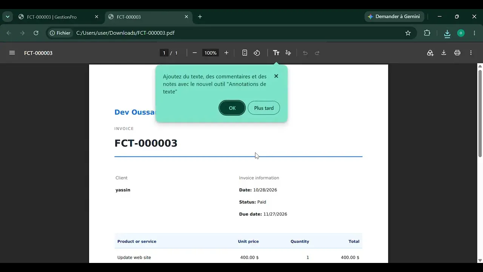Select the draw annotation tool
Viewport: 483px width, 272px height.
(x=288, y=53)
